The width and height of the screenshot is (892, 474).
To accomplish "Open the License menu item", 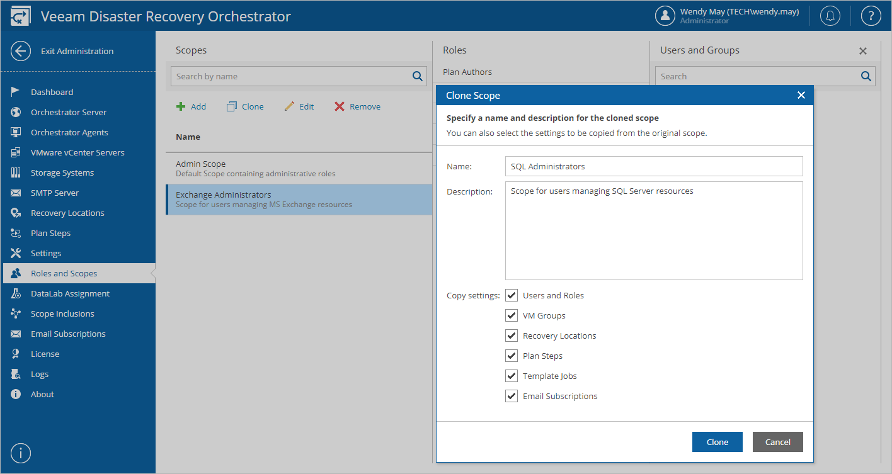I will coord(78,354).
